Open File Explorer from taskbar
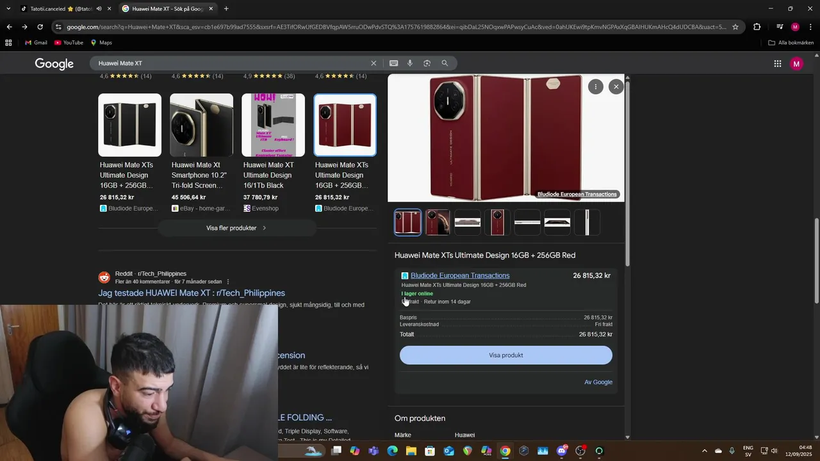820x461 pixels. 411,451
